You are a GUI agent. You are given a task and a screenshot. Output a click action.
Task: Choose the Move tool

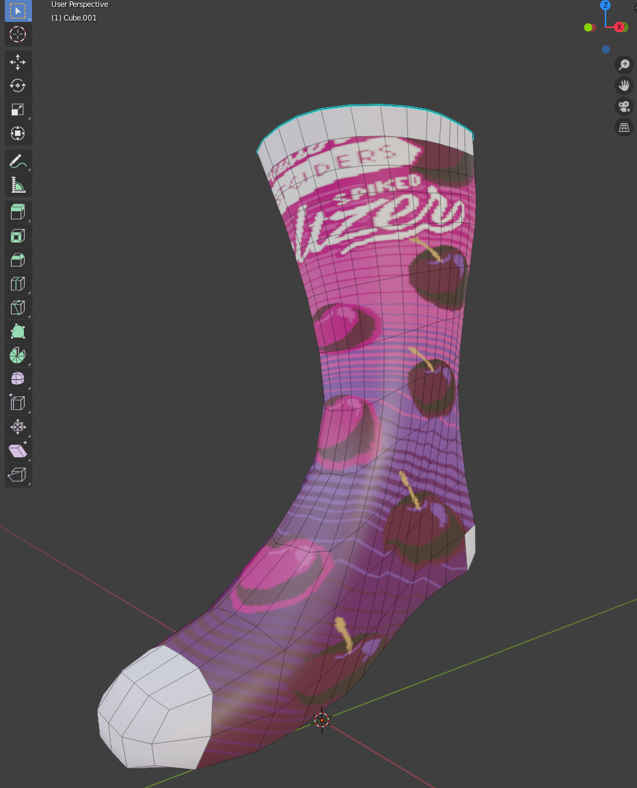click(x=18, y=62)
